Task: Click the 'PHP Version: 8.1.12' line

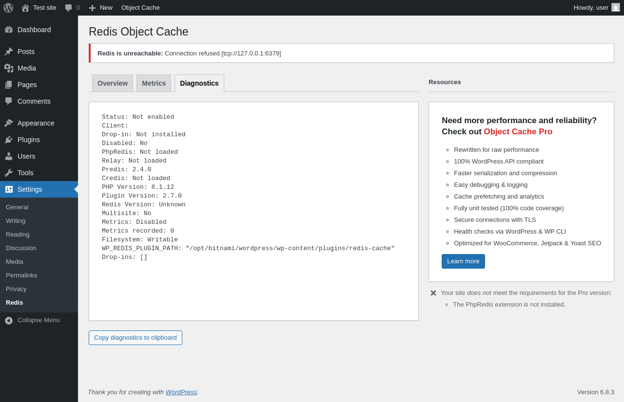Action: (138, 187)
